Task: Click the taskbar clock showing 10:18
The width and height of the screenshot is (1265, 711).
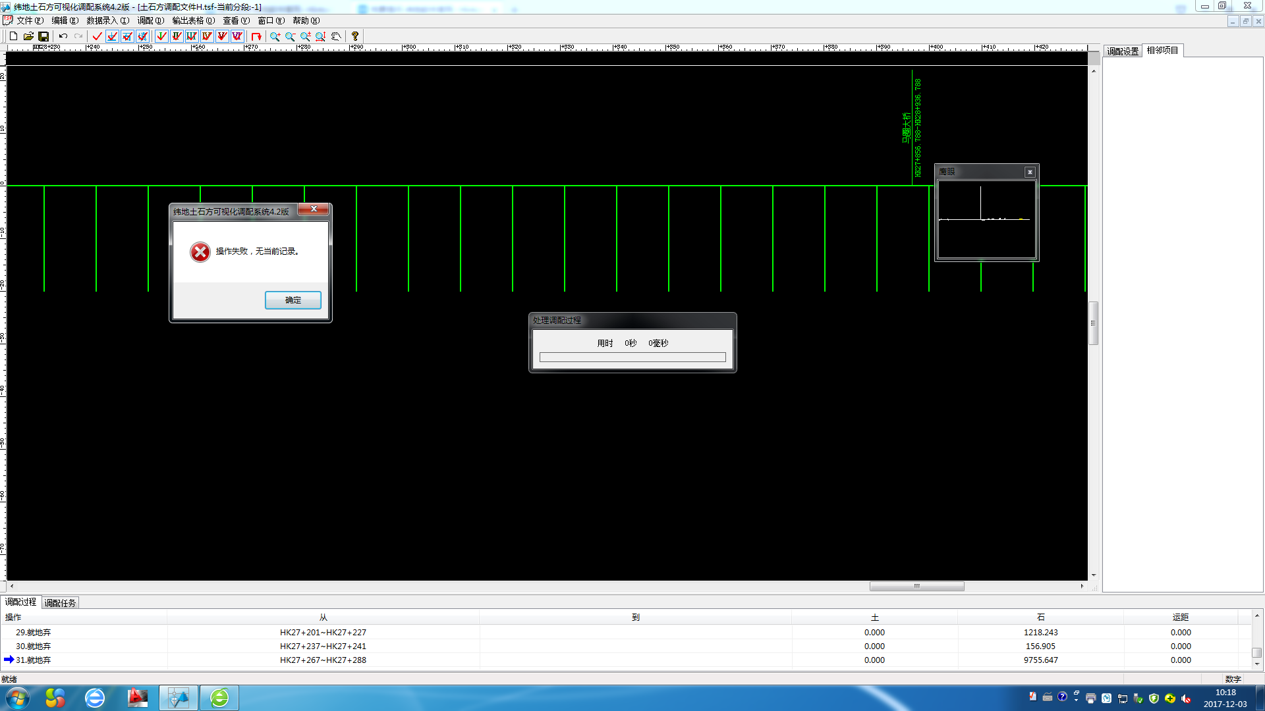Action: 1225,698
